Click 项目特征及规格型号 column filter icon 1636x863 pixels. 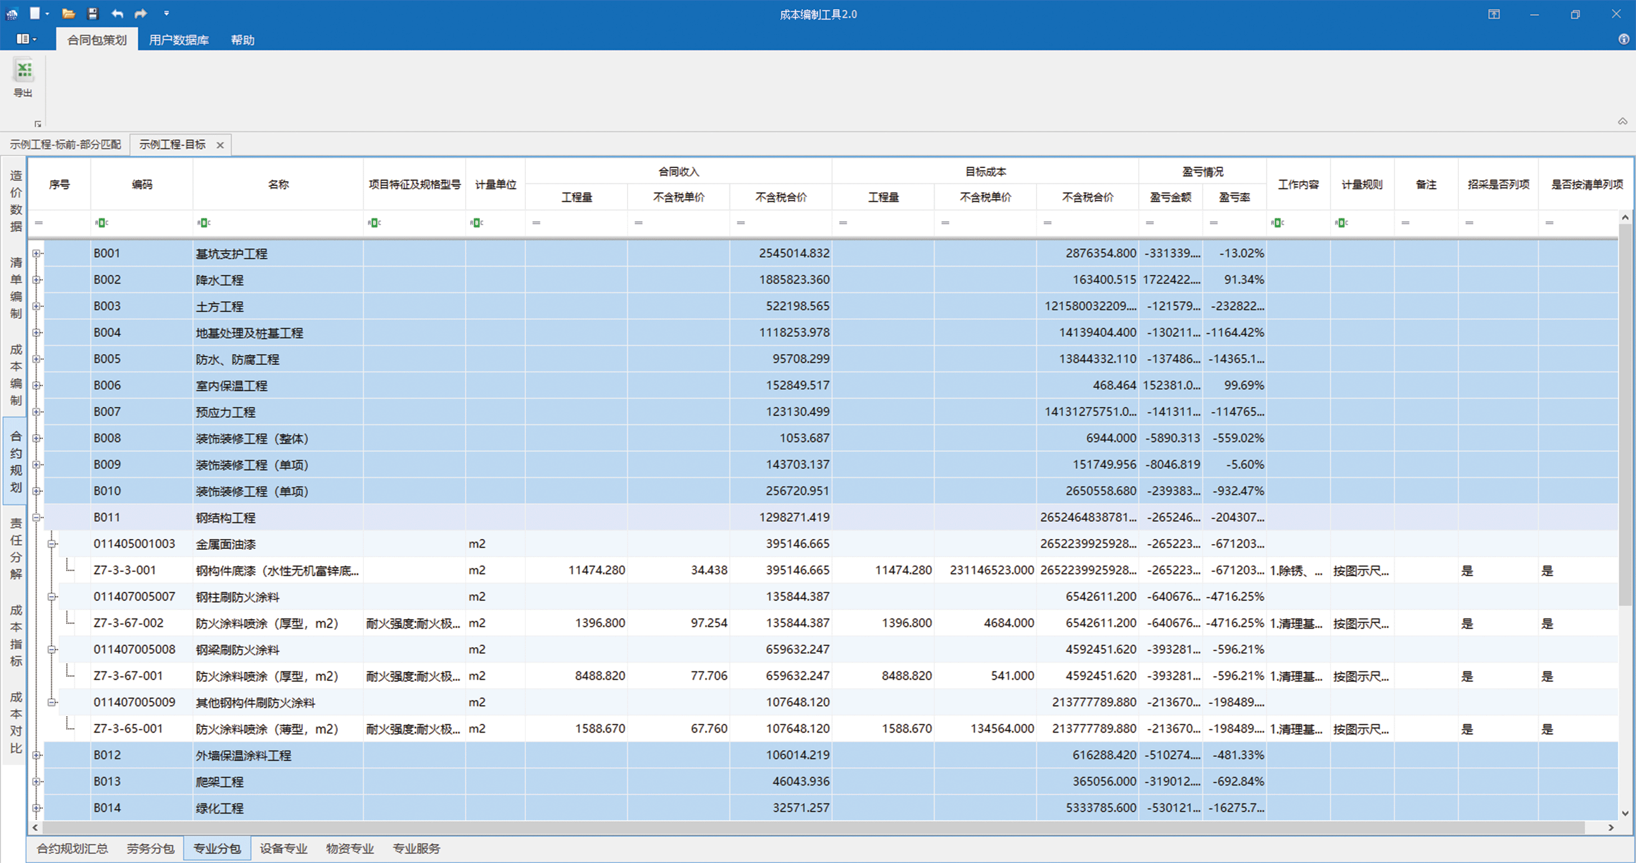coord(374,223)
